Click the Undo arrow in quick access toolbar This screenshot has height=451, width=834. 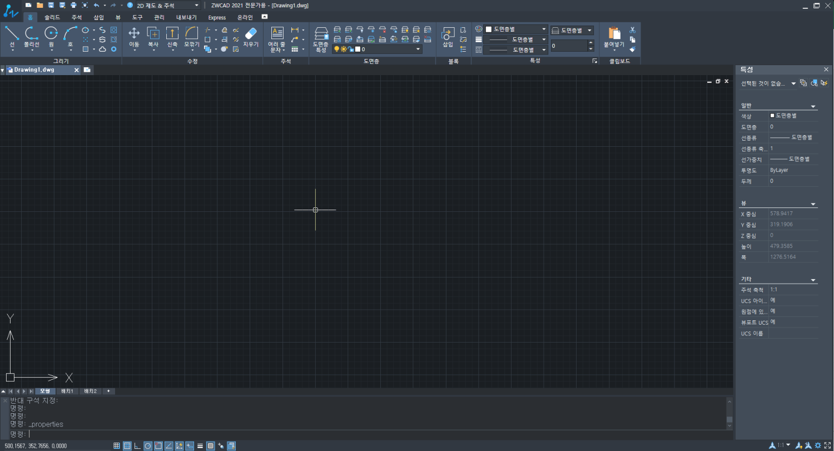point(96,5)
